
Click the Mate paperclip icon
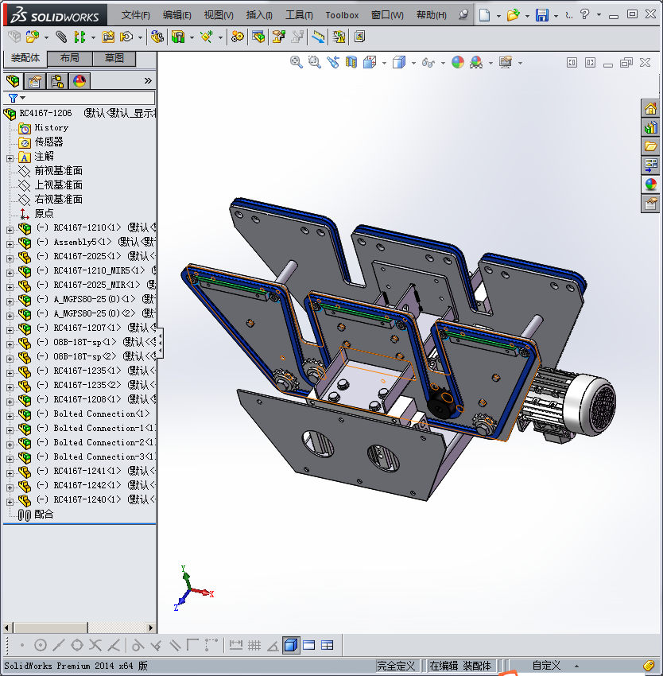point(61,37)
